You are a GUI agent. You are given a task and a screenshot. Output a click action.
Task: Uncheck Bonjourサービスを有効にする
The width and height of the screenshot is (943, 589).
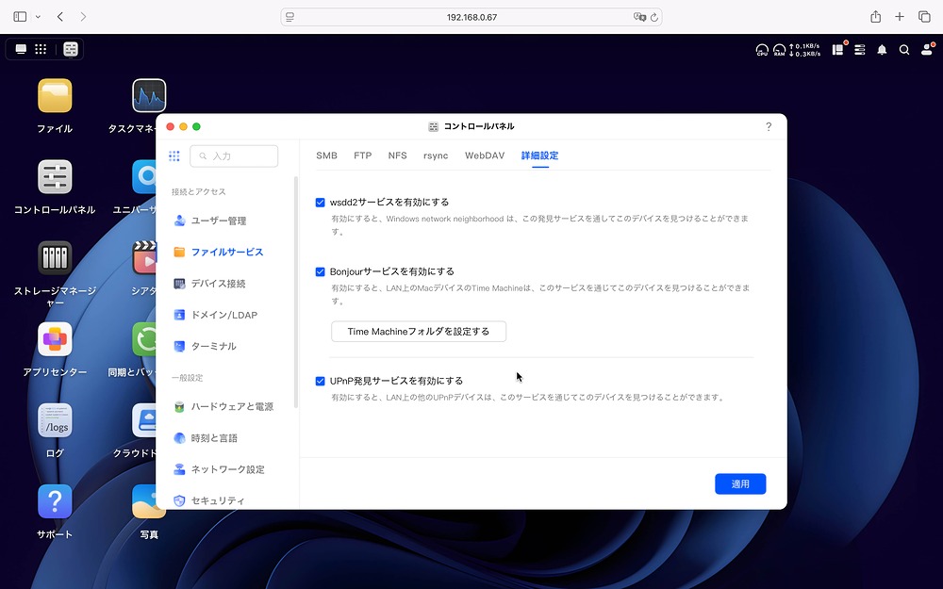tap(320, 270)
